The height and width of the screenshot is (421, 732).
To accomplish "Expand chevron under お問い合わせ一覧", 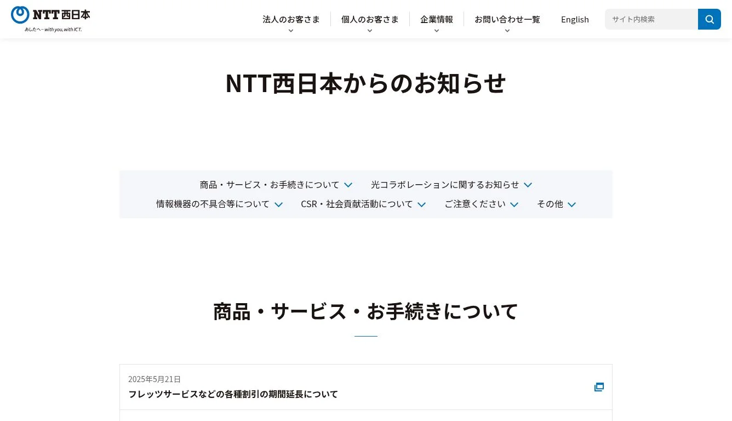I will [x=507, y=31].
